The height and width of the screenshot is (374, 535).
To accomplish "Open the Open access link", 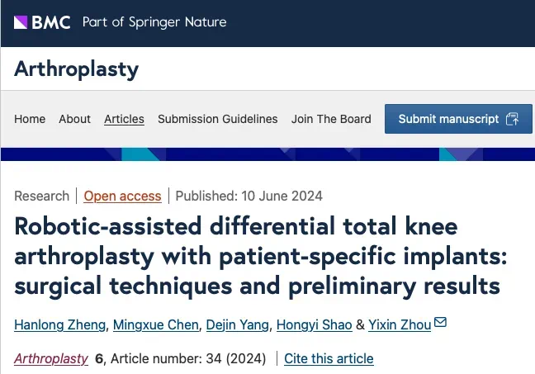I will [x=122, y=196].
